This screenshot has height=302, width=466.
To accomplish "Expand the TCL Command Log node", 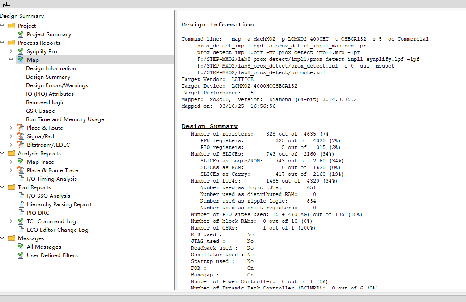I will pos(11,221).
